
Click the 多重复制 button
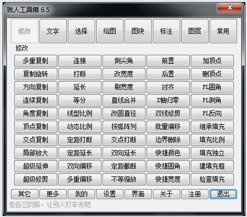point(36,61)
